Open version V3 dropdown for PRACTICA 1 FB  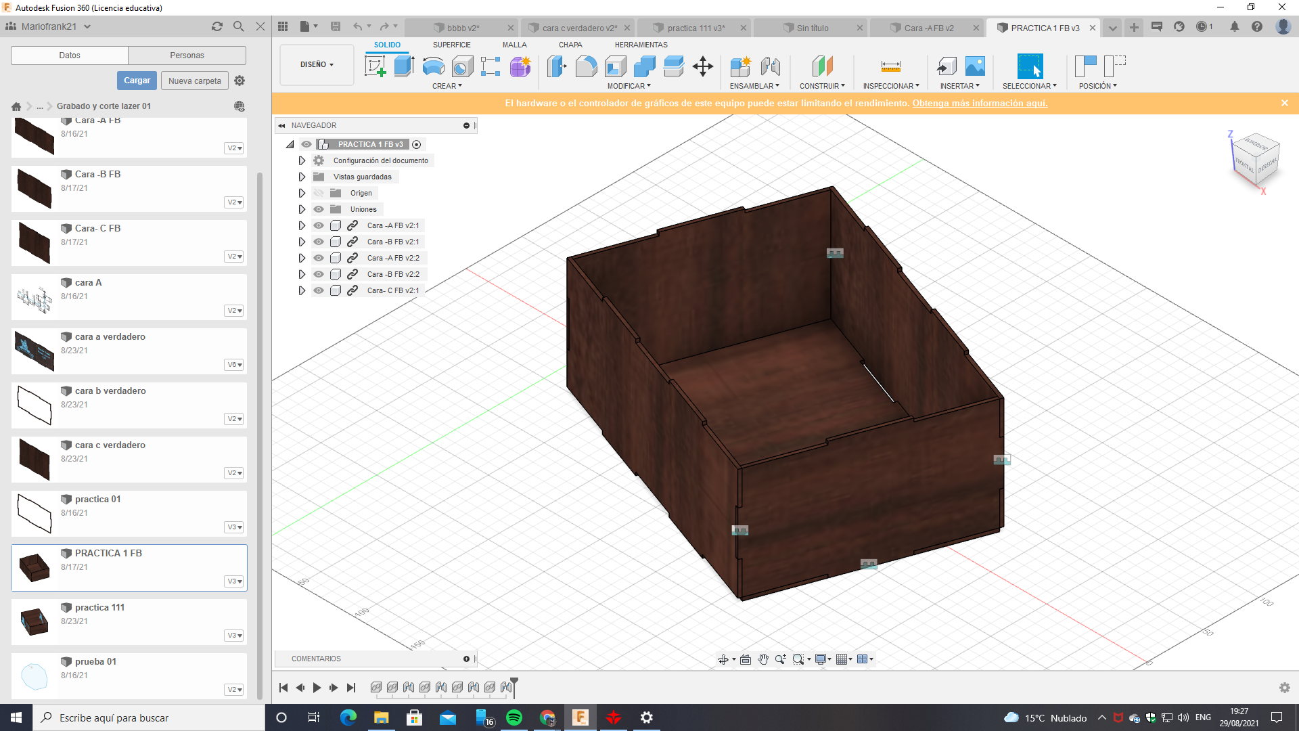[x=234, y=581]
